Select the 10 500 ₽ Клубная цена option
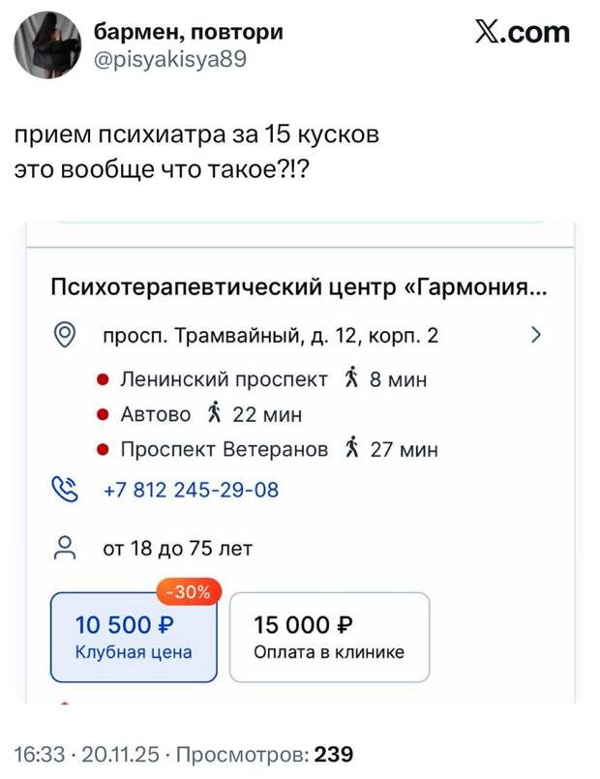600x779 pixels. coord(135,637)
